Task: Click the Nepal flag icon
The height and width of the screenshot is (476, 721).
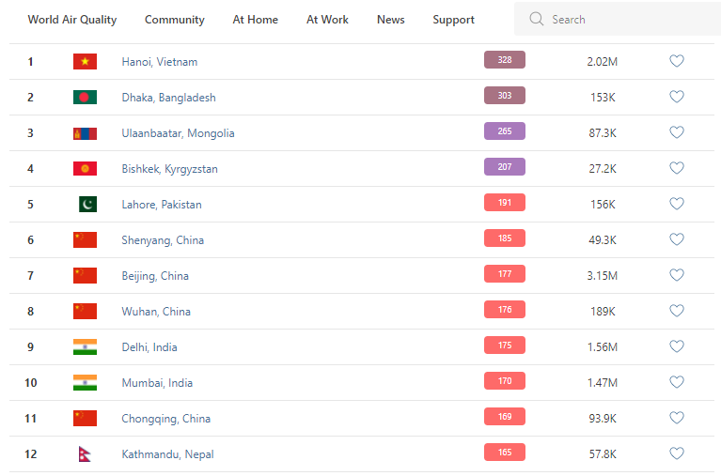Action: click(x=85, y=454)
